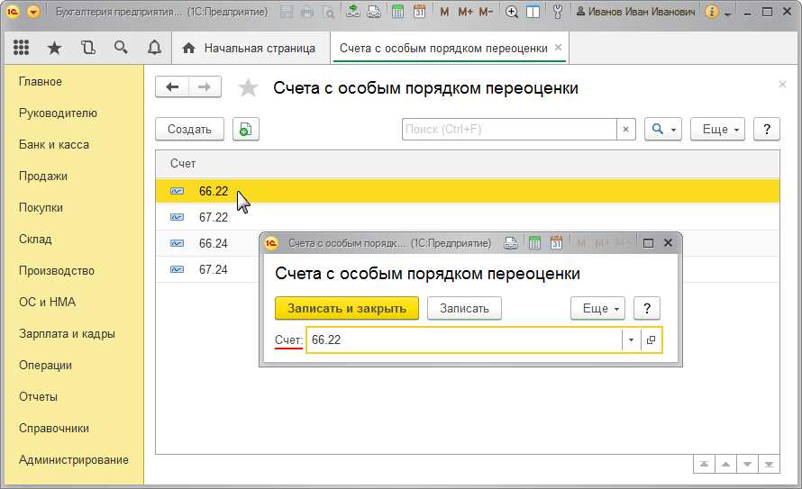802x489 pixels.
Task: Click the global search magnifier icon
Action: pos(121,48)
